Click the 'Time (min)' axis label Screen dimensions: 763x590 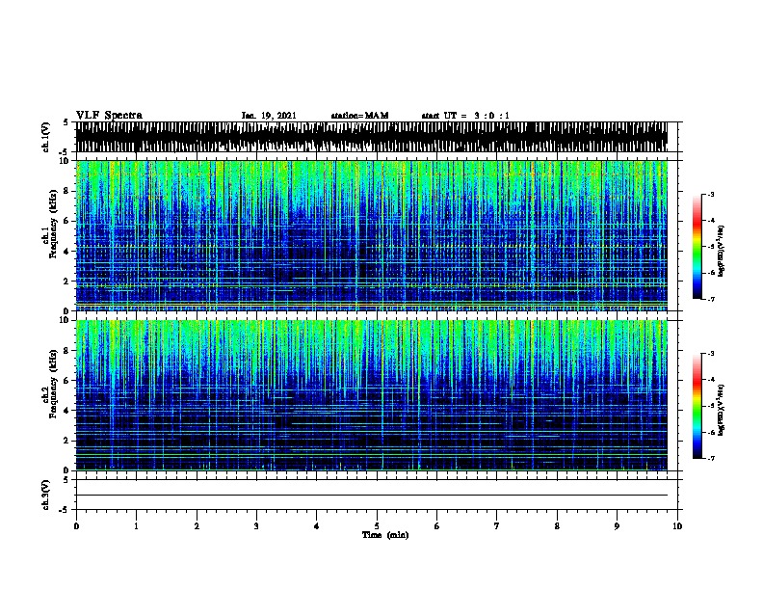385,535
